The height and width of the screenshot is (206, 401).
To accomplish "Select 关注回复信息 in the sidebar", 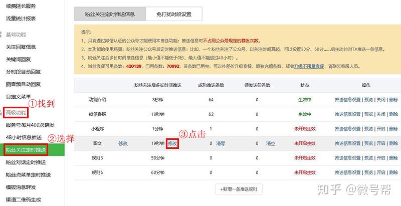I will point(21,47).
